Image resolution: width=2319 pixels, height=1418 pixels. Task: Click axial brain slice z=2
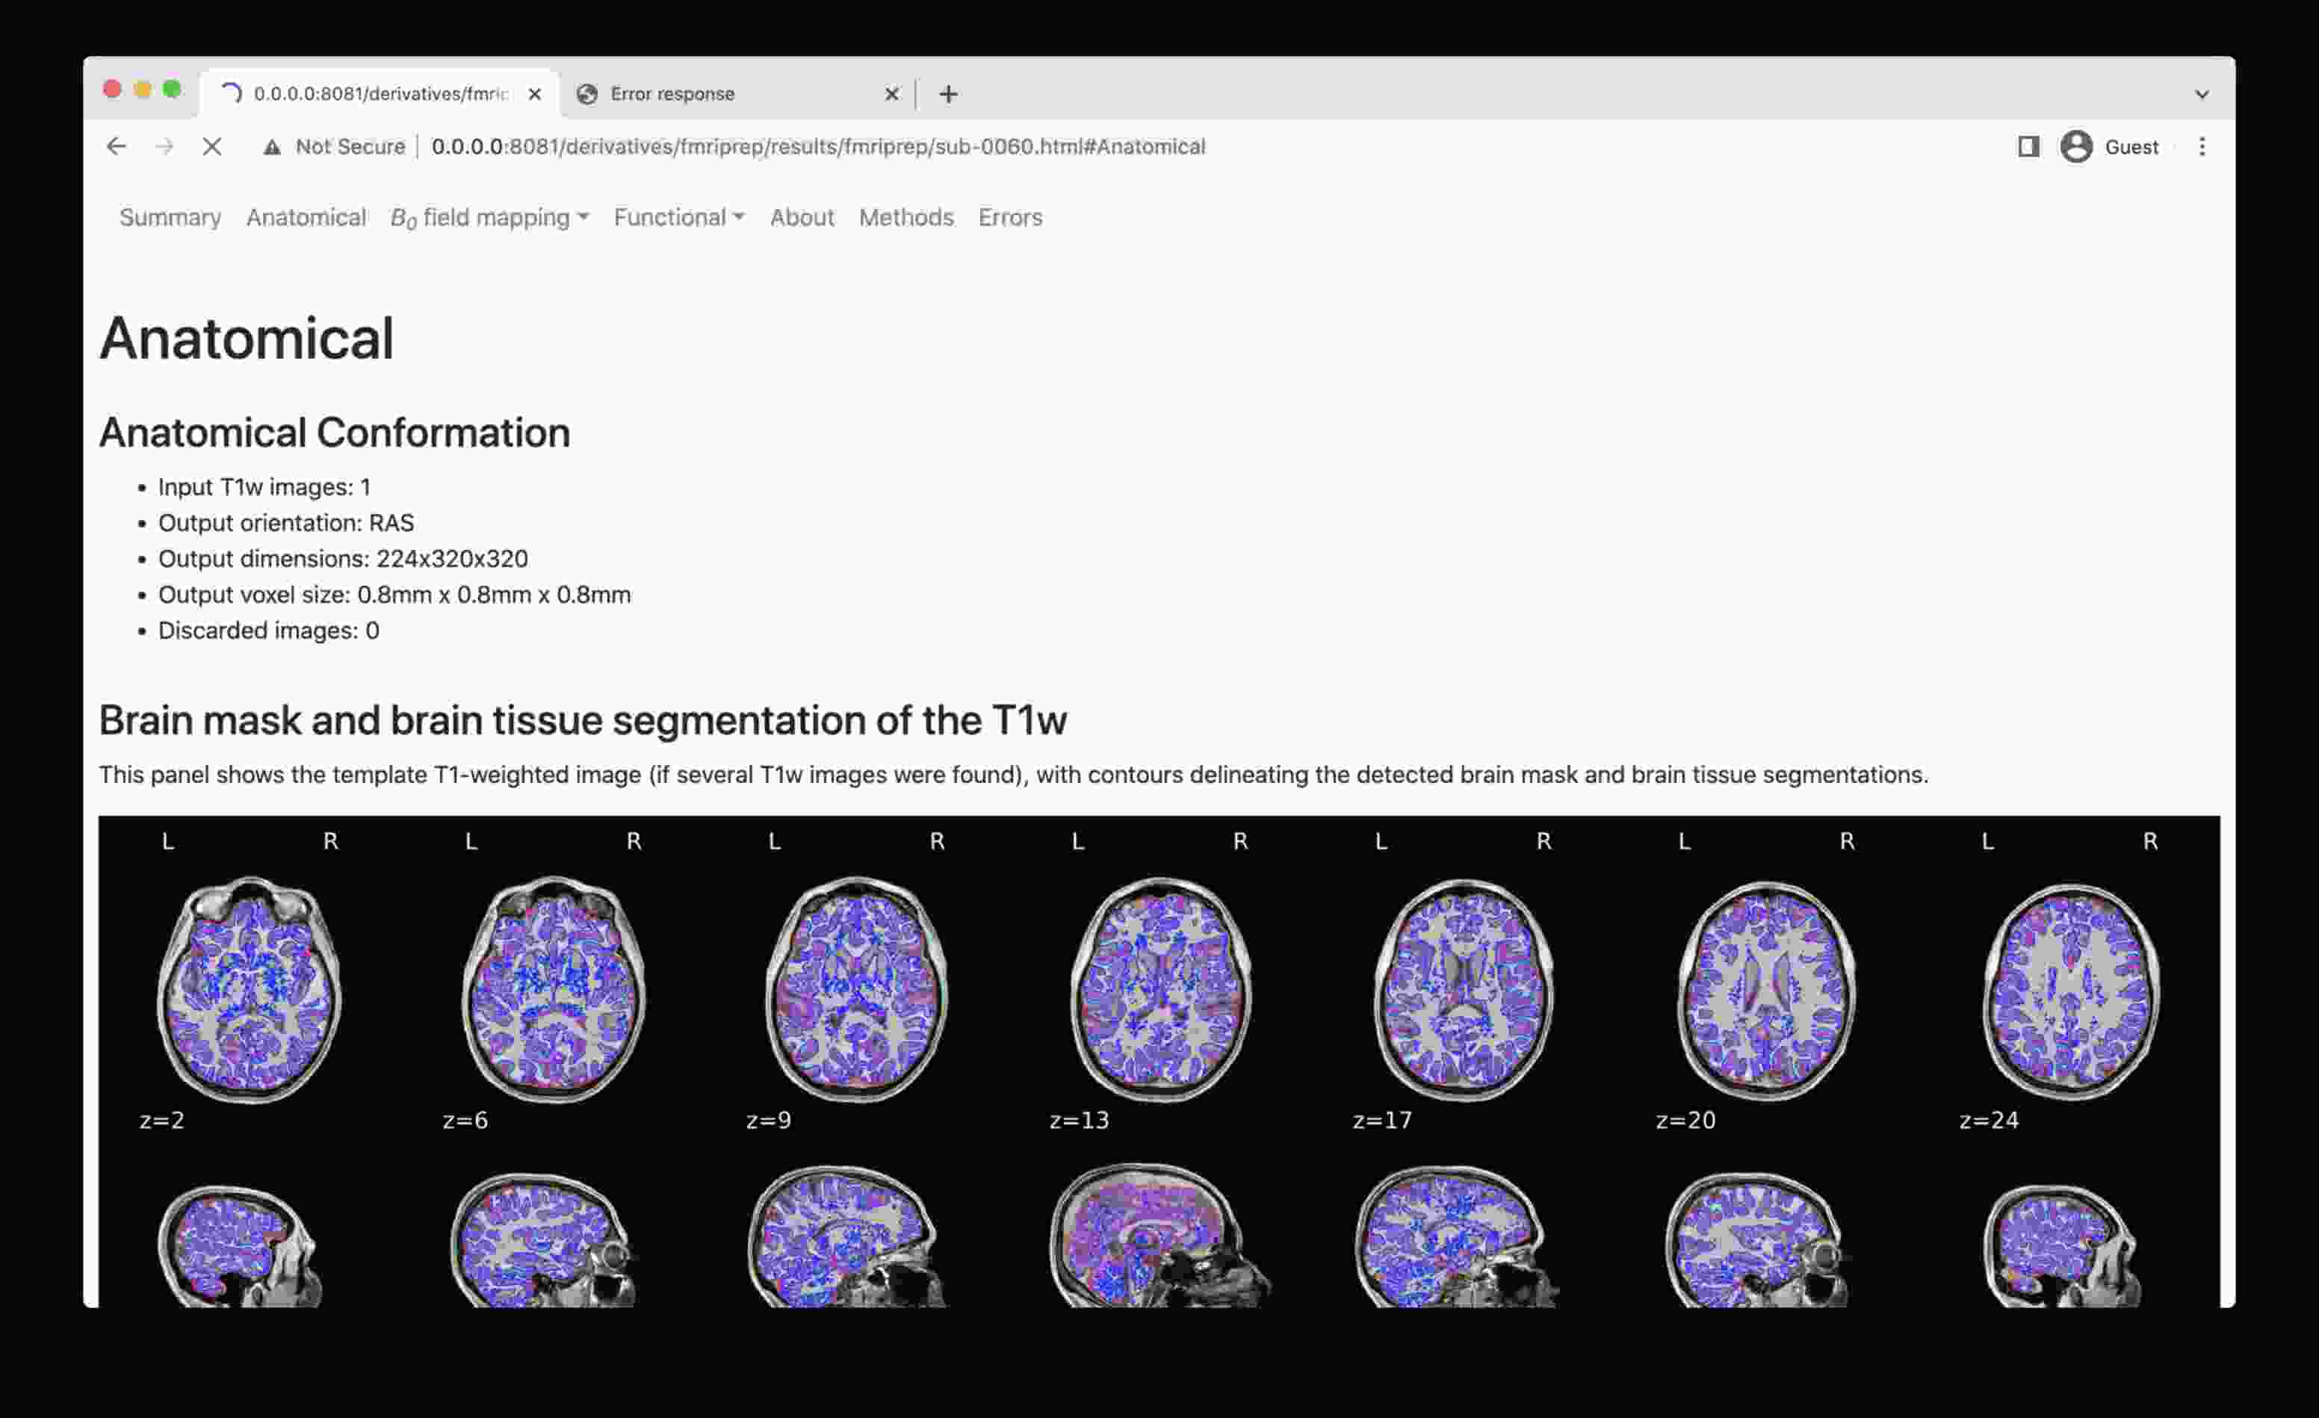coord(249,989)
